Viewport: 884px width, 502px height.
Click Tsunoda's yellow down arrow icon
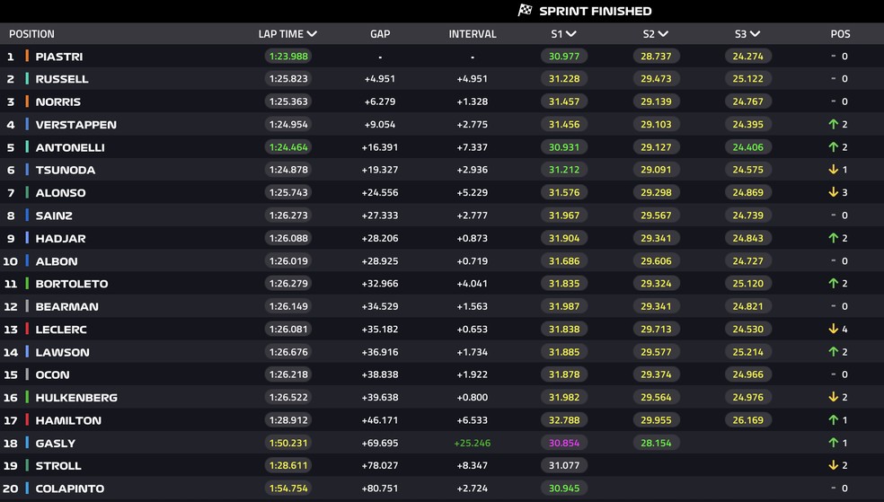pos(833,170)
